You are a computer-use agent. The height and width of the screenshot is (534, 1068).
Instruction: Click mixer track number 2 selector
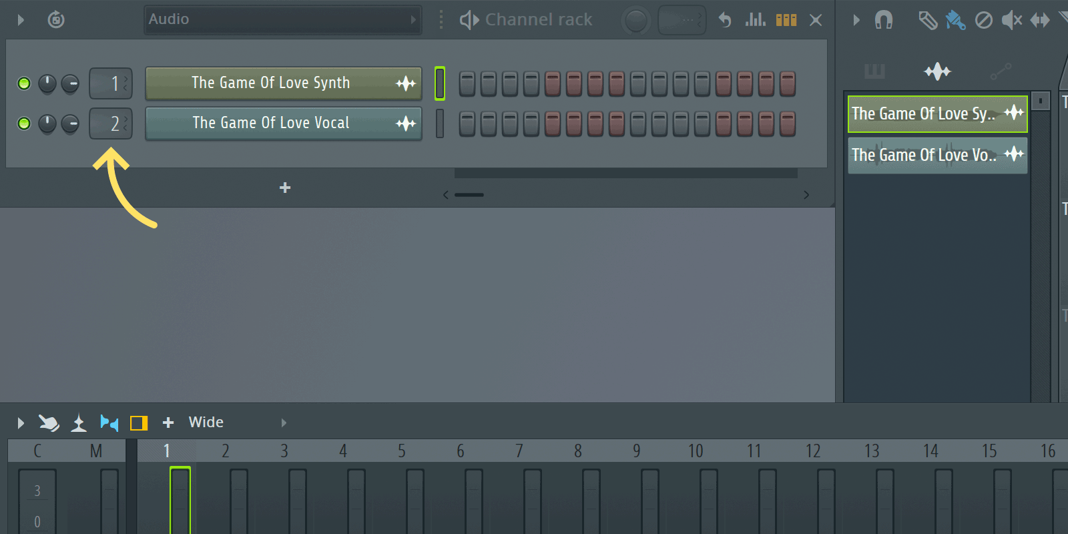111,123
